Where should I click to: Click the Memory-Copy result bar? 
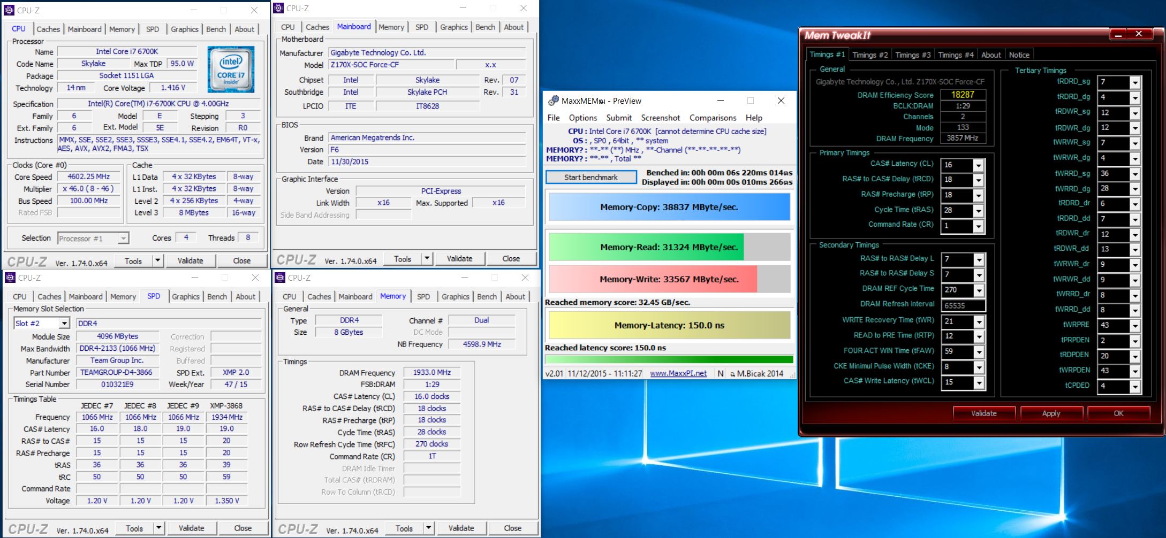point(669,207)
